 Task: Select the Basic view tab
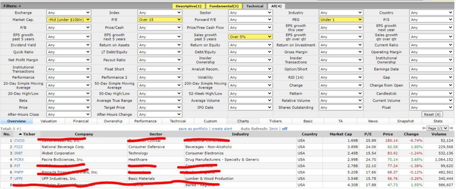click(x=308, y=121)
